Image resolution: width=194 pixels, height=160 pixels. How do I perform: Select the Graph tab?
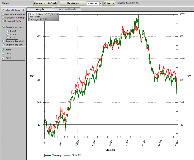pos(40,9)
